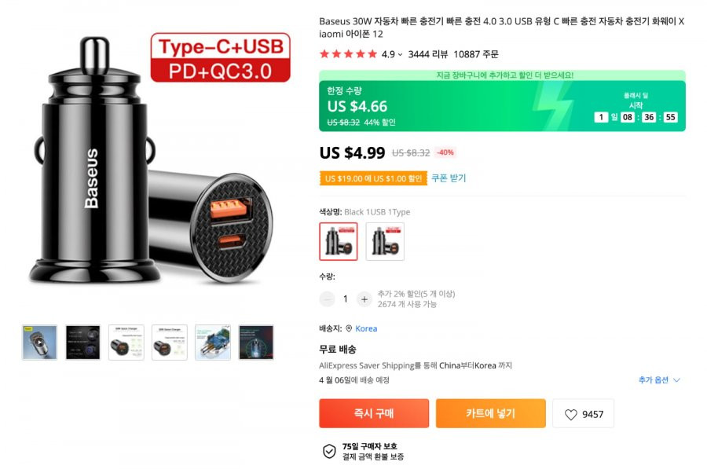Select the second color variant swatch
Image resolution: width=707 pixels, height=469 pixels.
pos(385,241)
